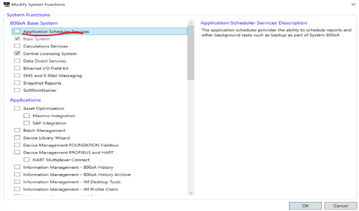Select the Central Licensing System label
Viewport: 359px width, 211px height.
point(50,54)
